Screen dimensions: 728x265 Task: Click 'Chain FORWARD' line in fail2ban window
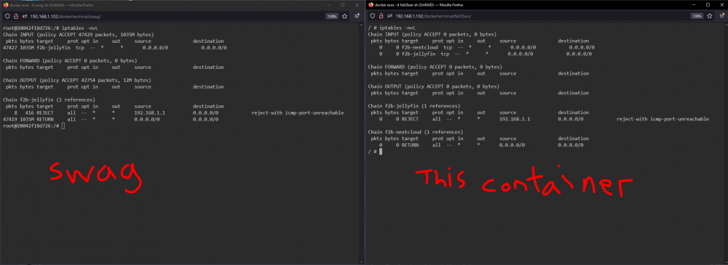coord(435,67)
